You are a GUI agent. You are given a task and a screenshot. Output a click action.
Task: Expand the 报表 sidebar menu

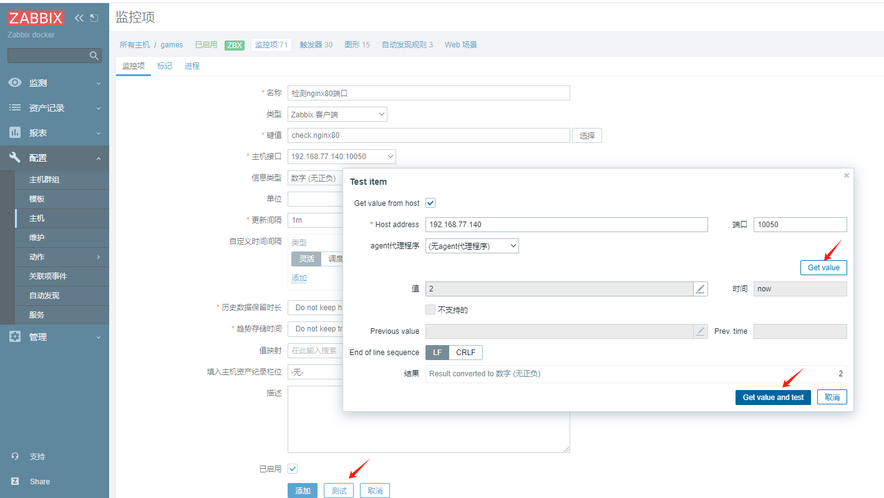(x=54, y=133)
